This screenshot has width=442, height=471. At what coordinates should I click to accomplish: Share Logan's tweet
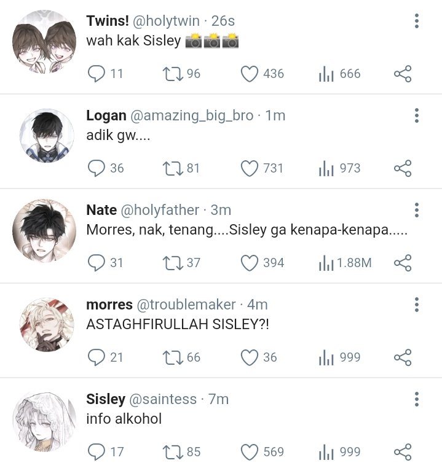pos(403,168)
